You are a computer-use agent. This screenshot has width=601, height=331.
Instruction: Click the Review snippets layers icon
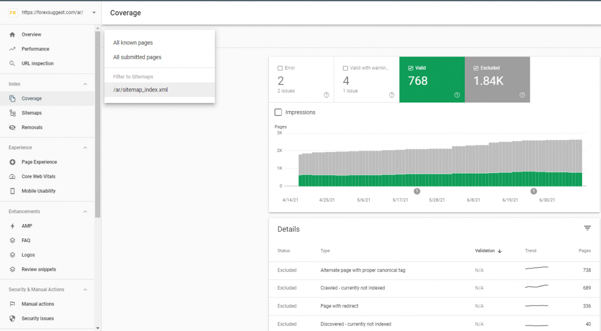coord(13,269)
